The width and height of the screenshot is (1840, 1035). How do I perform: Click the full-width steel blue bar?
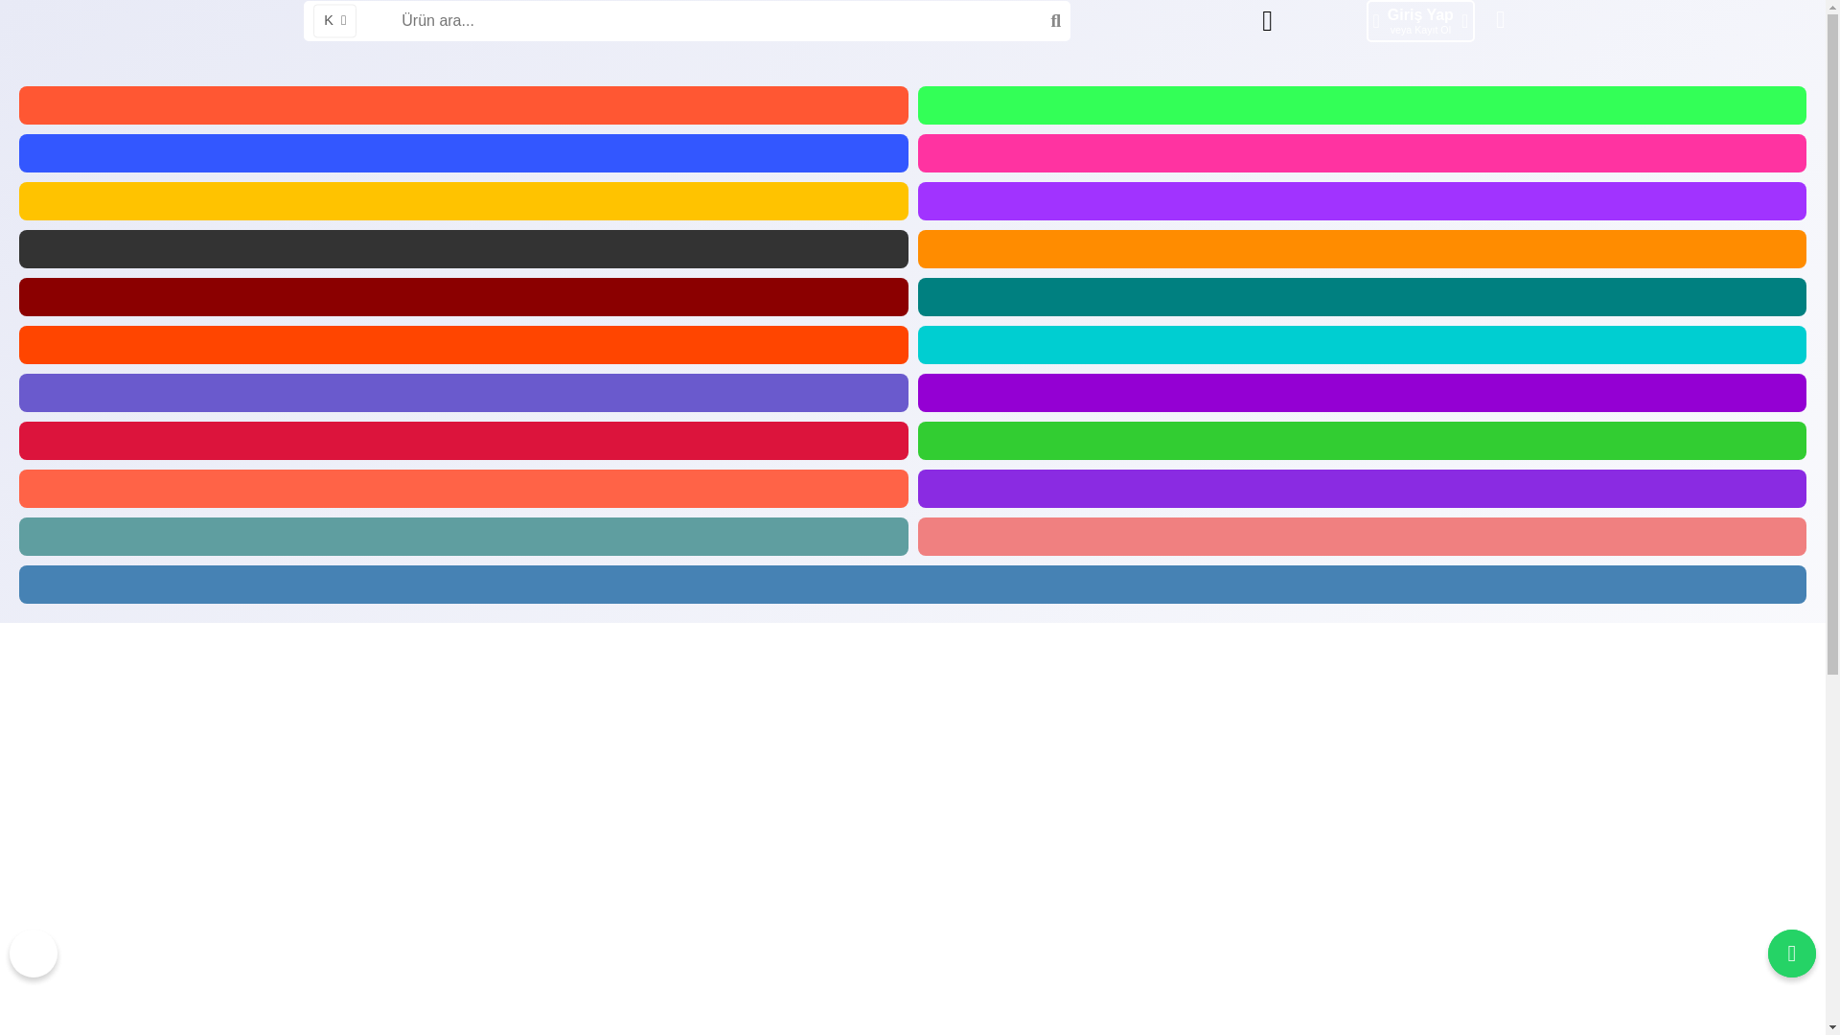click(x=911, y=585)
